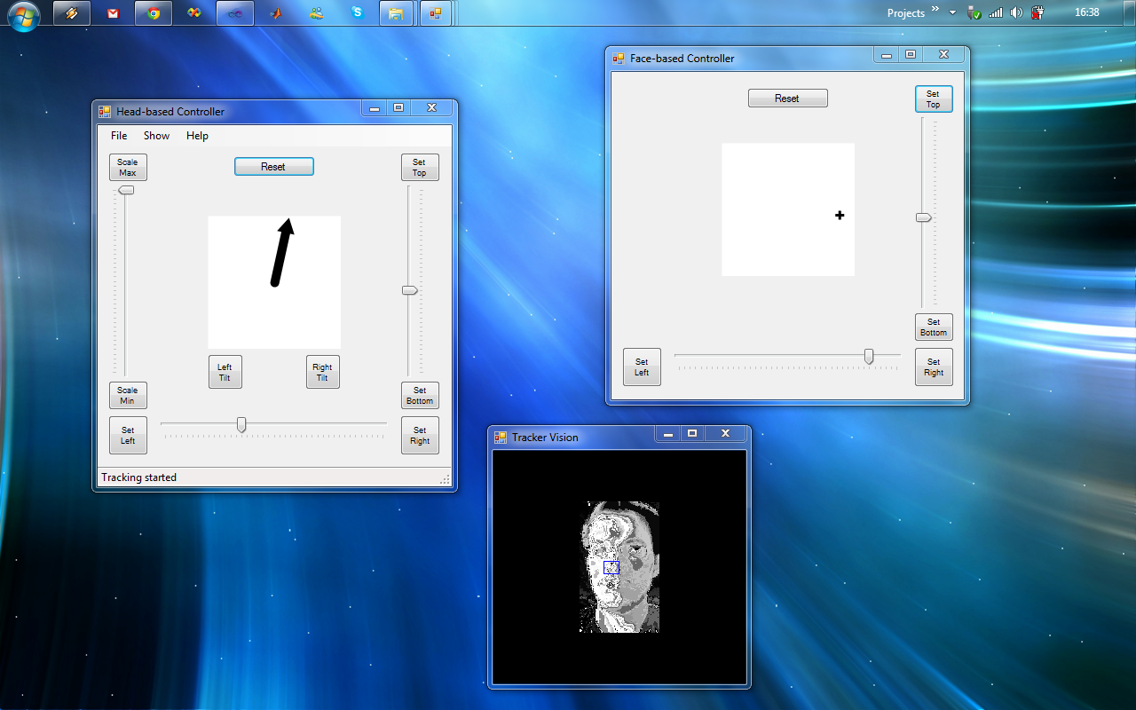Click the Face-based Controller horizontal slider thumb

click(x=869, y=356)
